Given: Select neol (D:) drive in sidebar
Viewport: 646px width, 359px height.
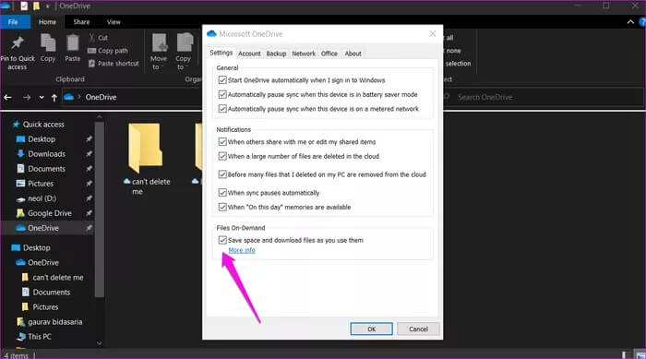Looking at the screenshot, I should (42, 198).
